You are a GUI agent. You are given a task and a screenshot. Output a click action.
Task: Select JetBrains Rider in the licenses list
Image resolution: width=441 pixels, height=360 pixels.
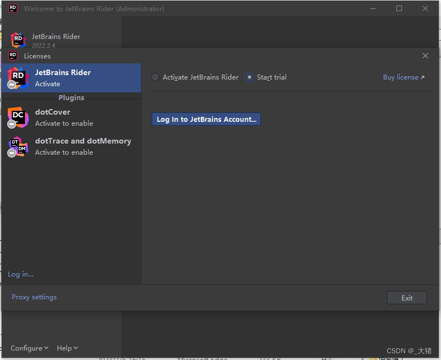point(71,78)
